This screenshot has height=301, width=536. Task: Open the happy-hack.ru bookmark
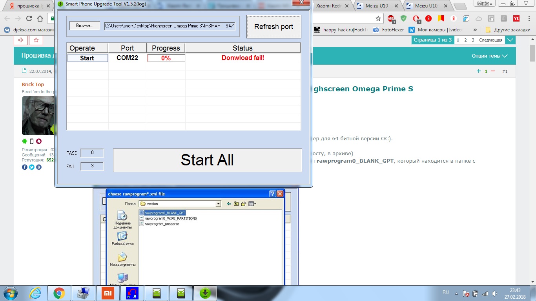341,30
